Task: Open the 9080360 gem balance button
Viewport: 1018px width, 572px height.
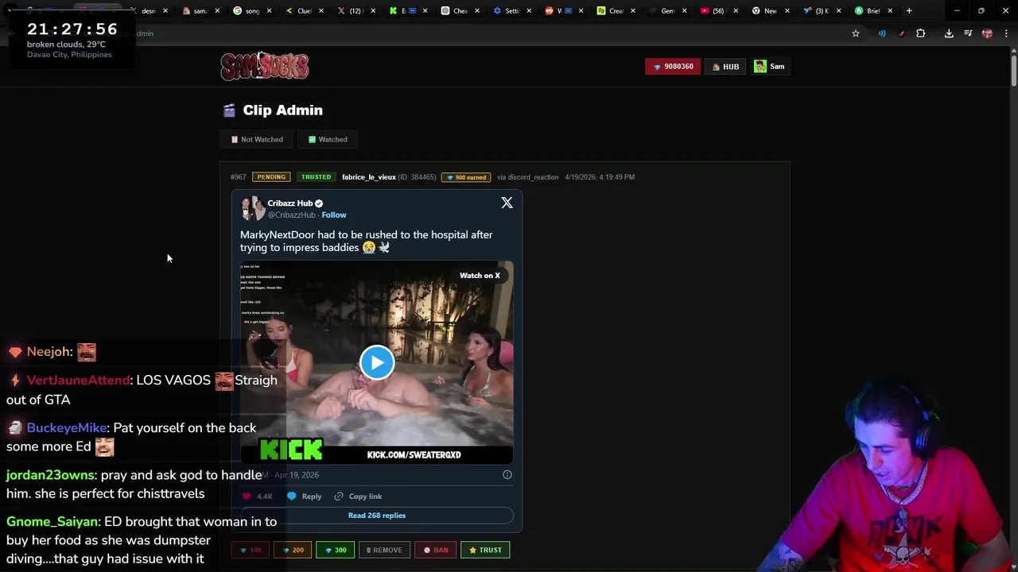Action: point(673,67)
